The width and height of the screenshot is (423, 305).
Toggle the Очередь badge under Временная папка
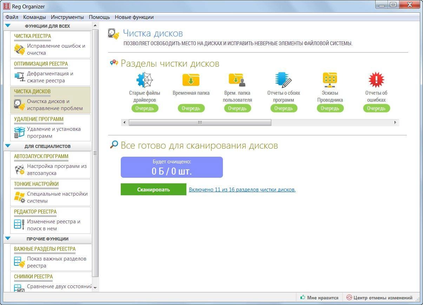coord(191,108)
